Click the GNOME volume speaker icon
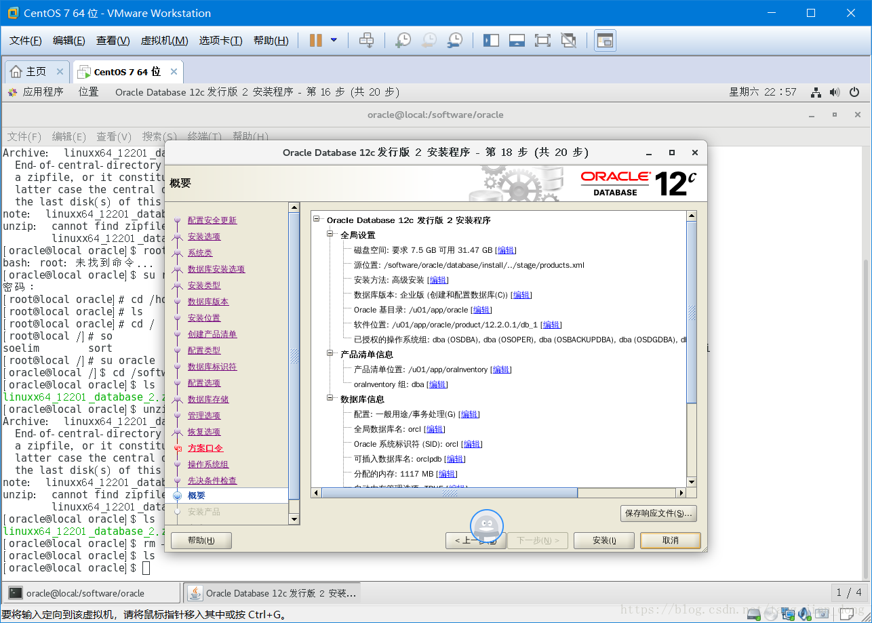Viewport: 872px width, 623px height. (x=835, y=92)
